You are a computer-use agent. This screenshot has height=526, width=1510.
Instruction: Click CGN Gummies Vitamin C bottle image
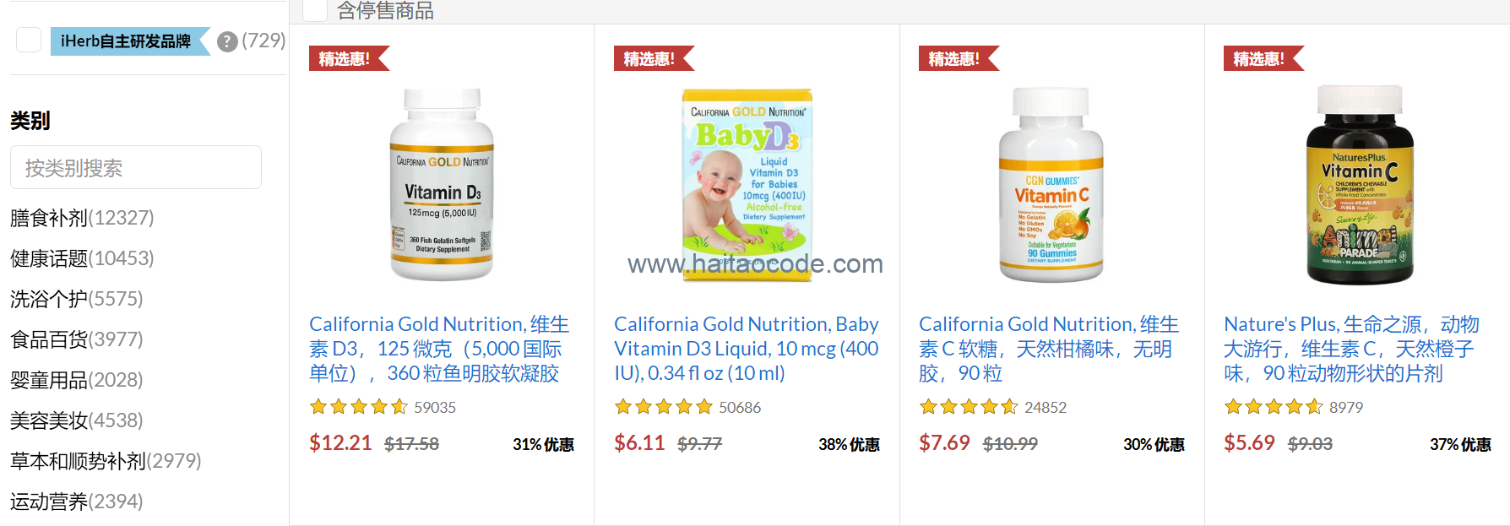[x=1051, y=185]
